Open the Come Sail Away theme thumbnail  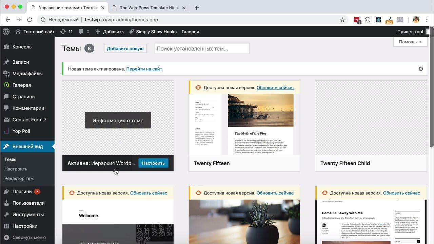pyautogui.click(x=371, y=222)
